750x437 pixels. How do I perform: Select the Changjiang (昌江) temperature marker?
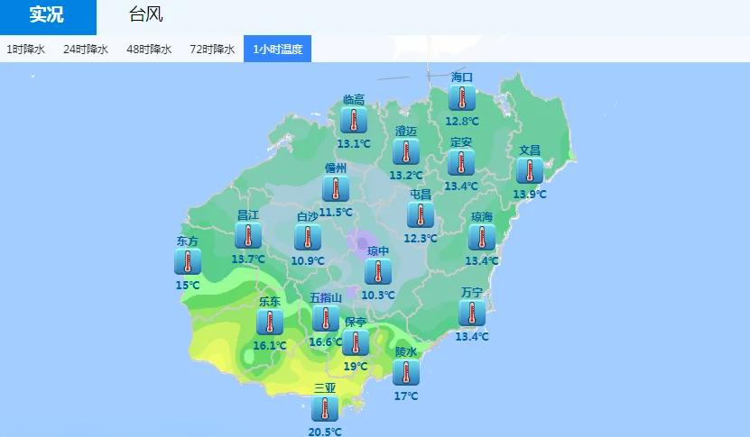point(247,236)
